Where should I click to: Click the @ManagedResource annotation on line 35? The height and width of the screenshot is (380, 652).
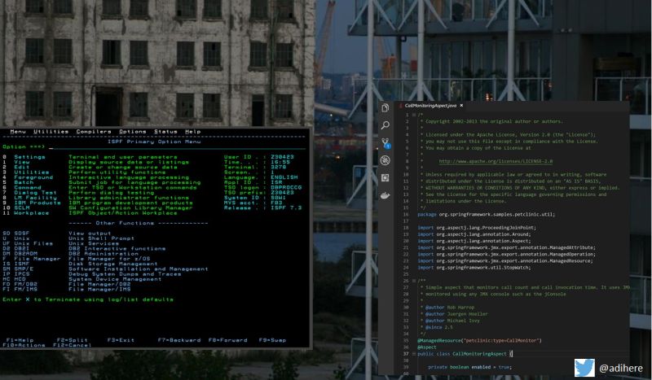tap(479, 341)
